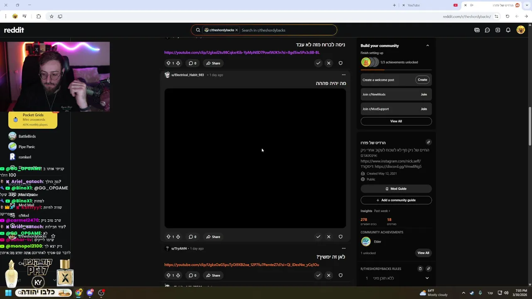This screenshot has height=299, width=532.
Task: Open the Reddit home logo
Action: click(14, 30)
